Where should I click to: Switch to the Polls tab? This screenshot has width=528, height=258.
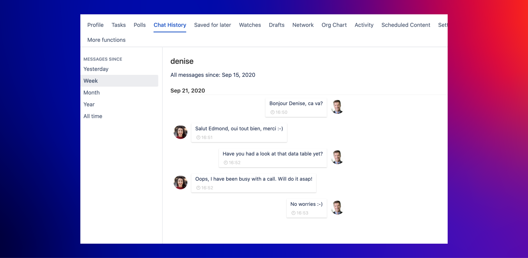click(x=139, y=25)
